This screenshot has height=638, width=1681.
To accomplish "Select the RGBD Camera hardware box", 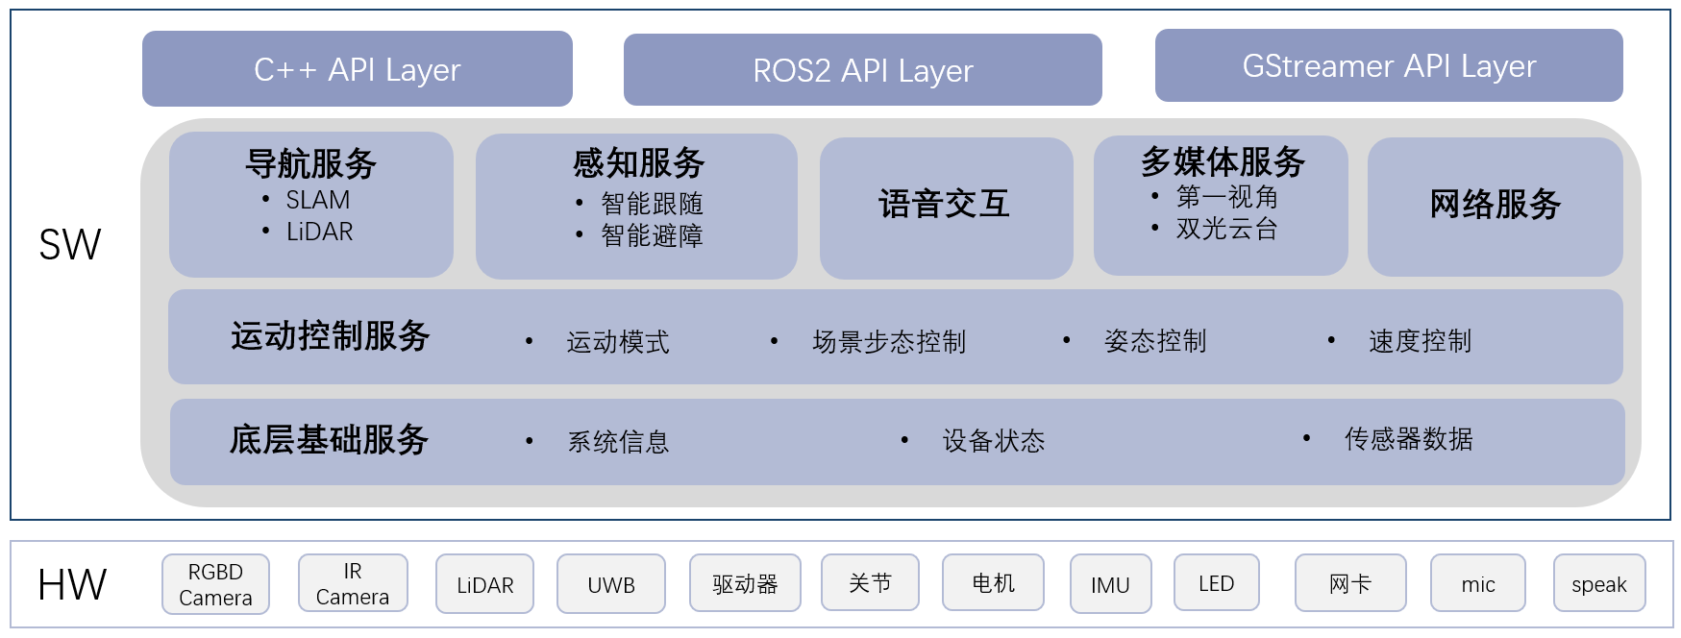I will coord(215,584).
